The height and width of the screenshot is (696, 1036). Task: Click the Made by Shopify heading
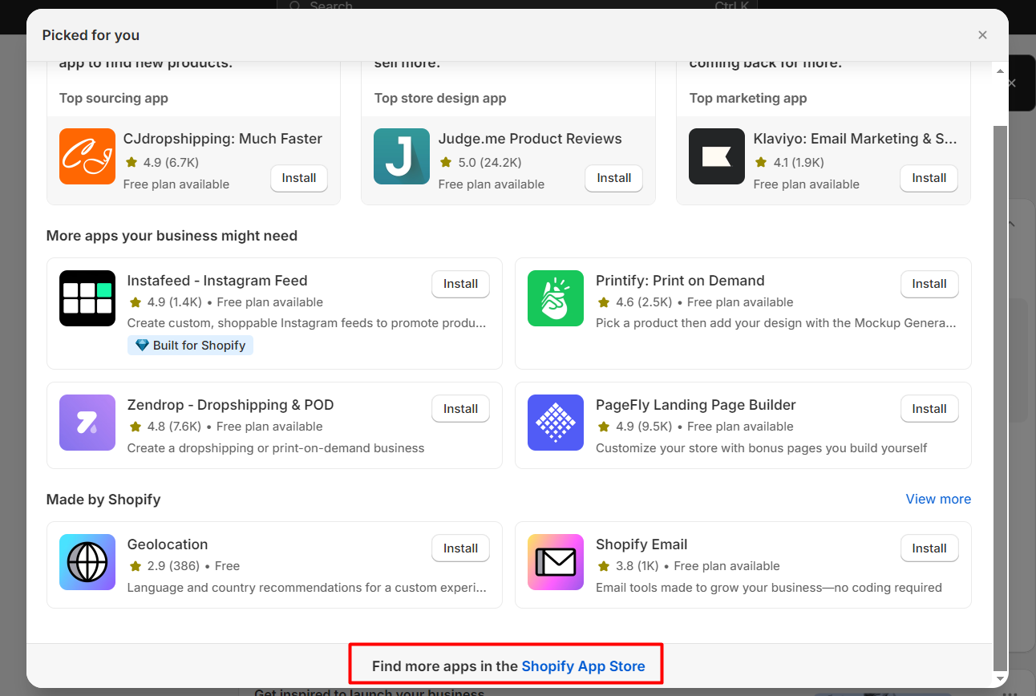pyautogui.click(x=103, y=500)
